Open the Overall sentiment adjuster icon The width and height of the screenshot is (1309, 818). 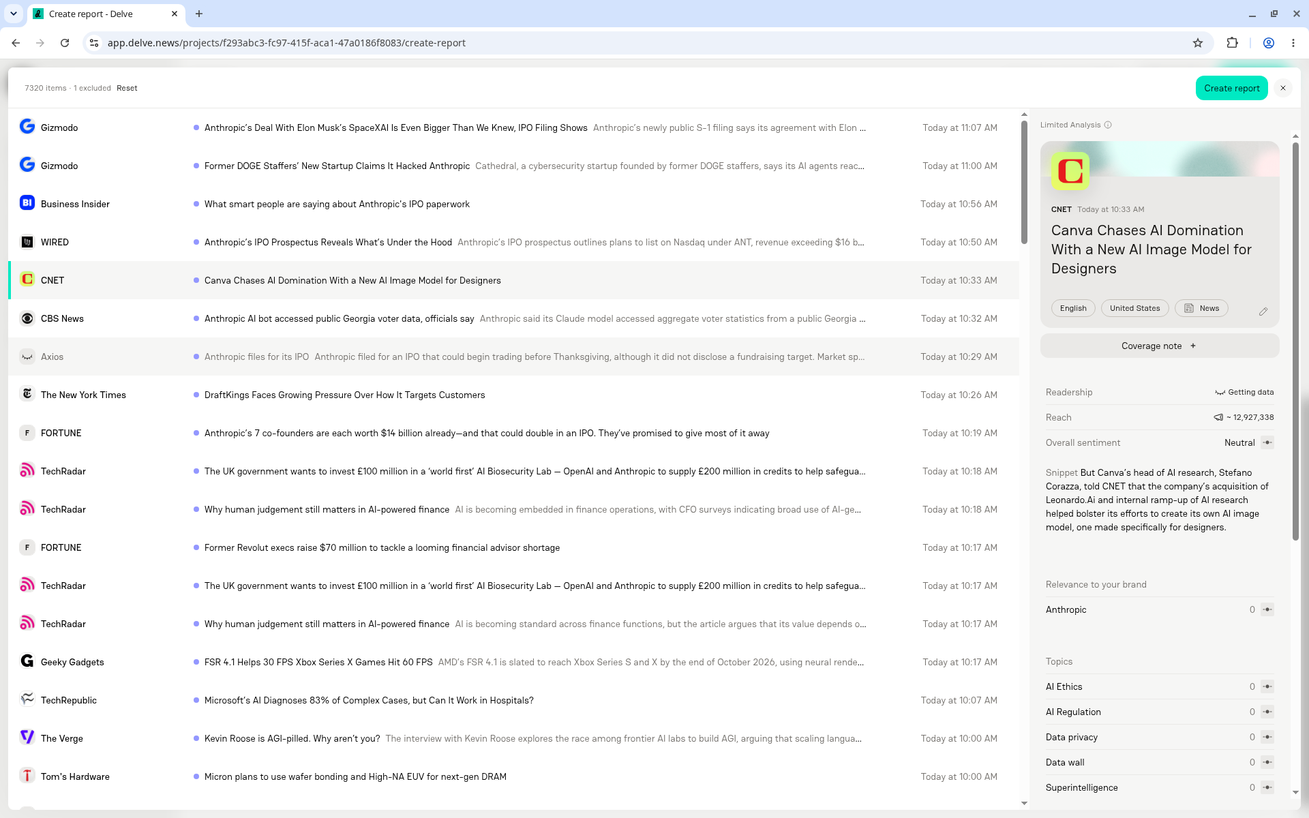click(x=1267, y=442)
